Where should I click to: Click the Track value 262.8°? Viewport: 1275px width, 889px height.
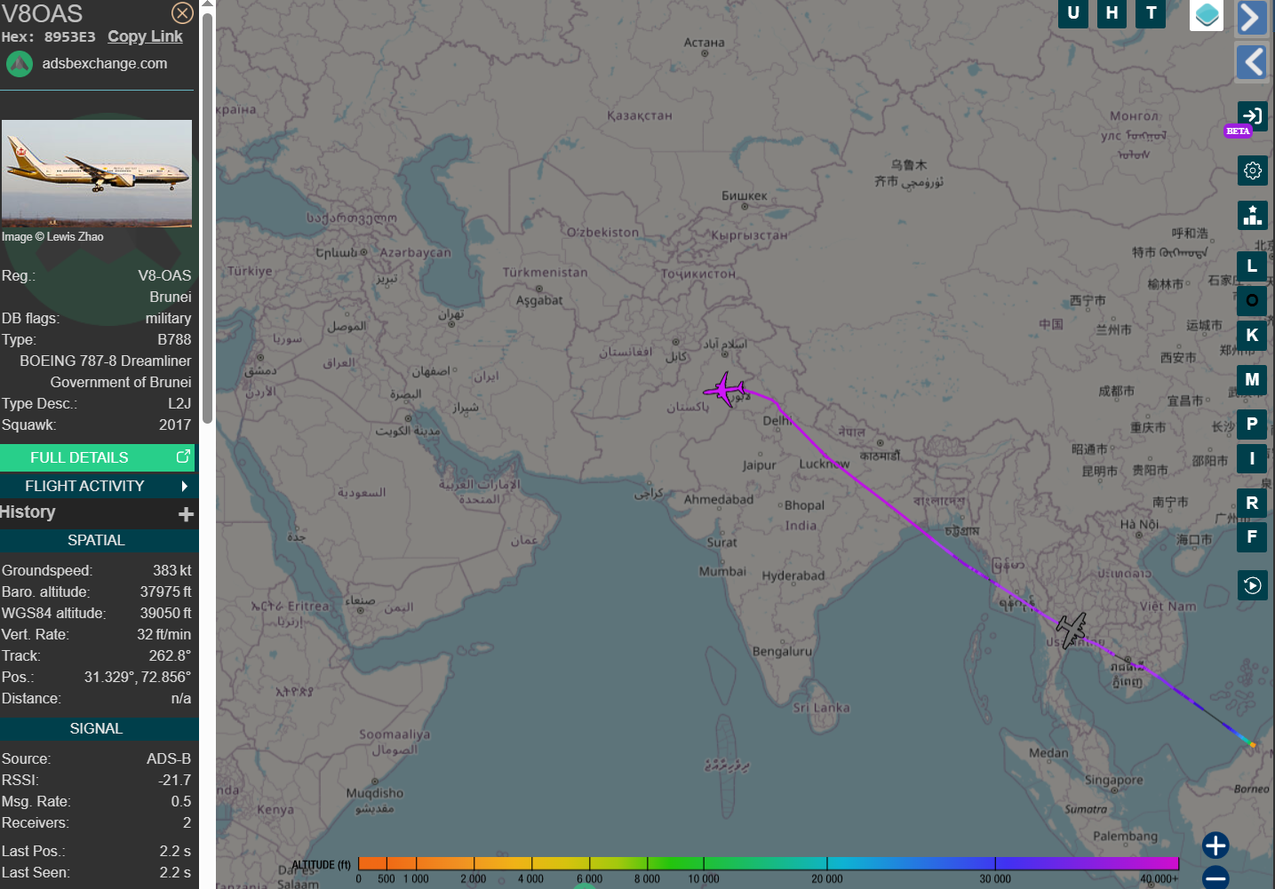tap(170, 655)
